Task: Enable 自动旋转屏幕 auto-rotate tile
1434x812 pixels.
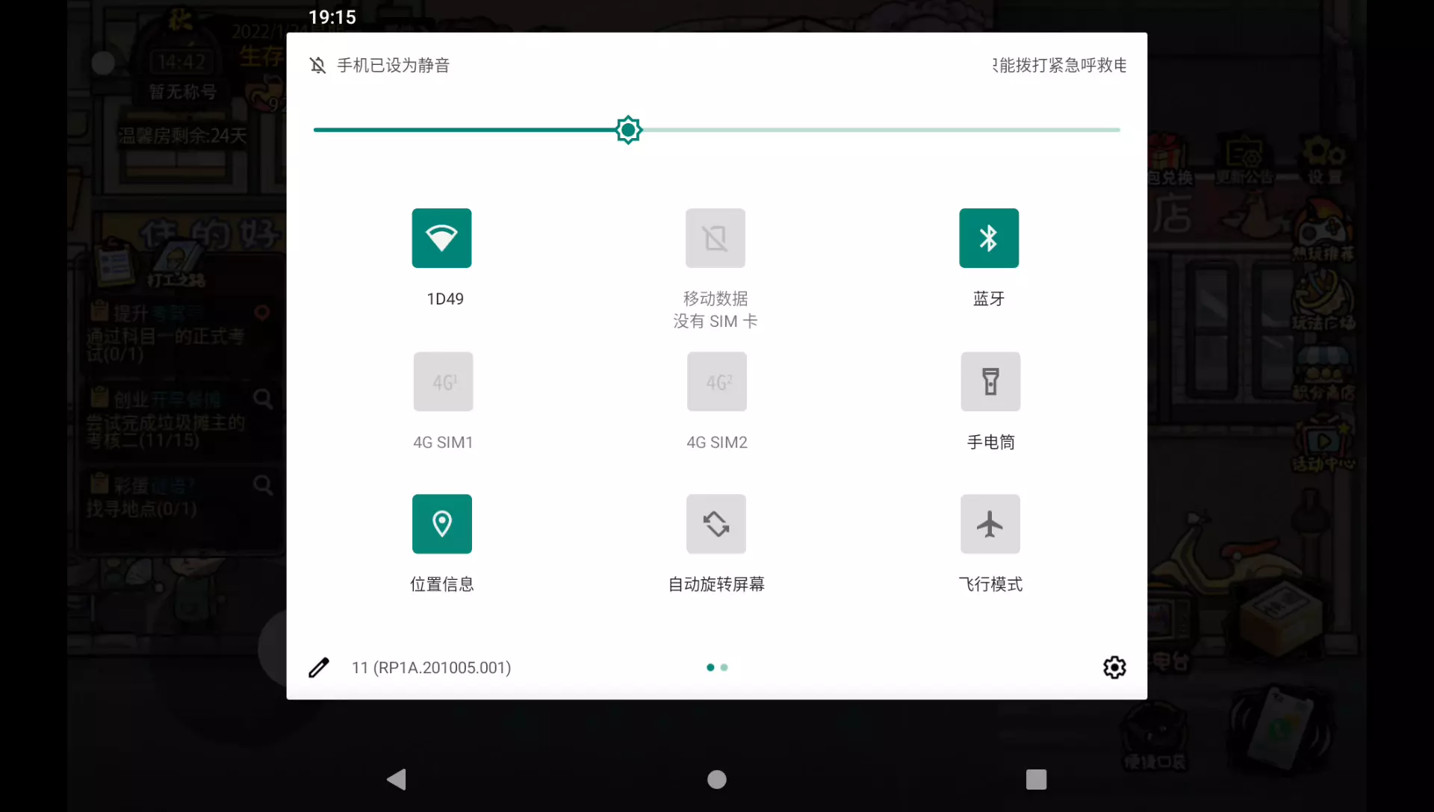Action: click(x=716, y=524)
